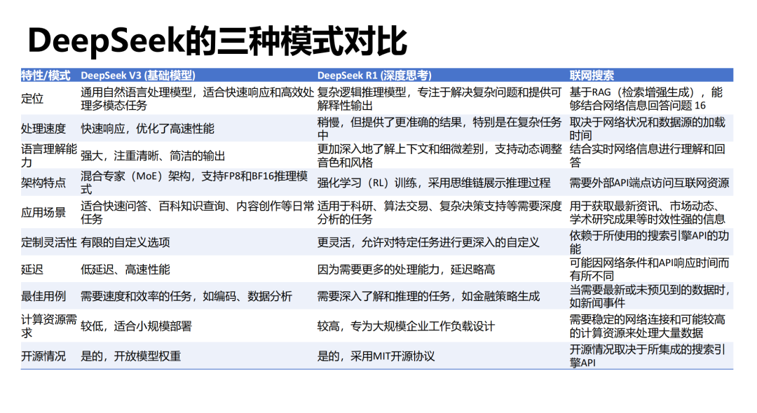Select cell '混合专家（MoE）架构…'
Viewport: 757px width, 413px height.
pyautogui.click(x=194, y=183)
